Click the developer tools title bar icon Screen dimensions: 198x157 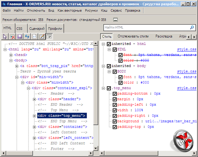point(4,4)
